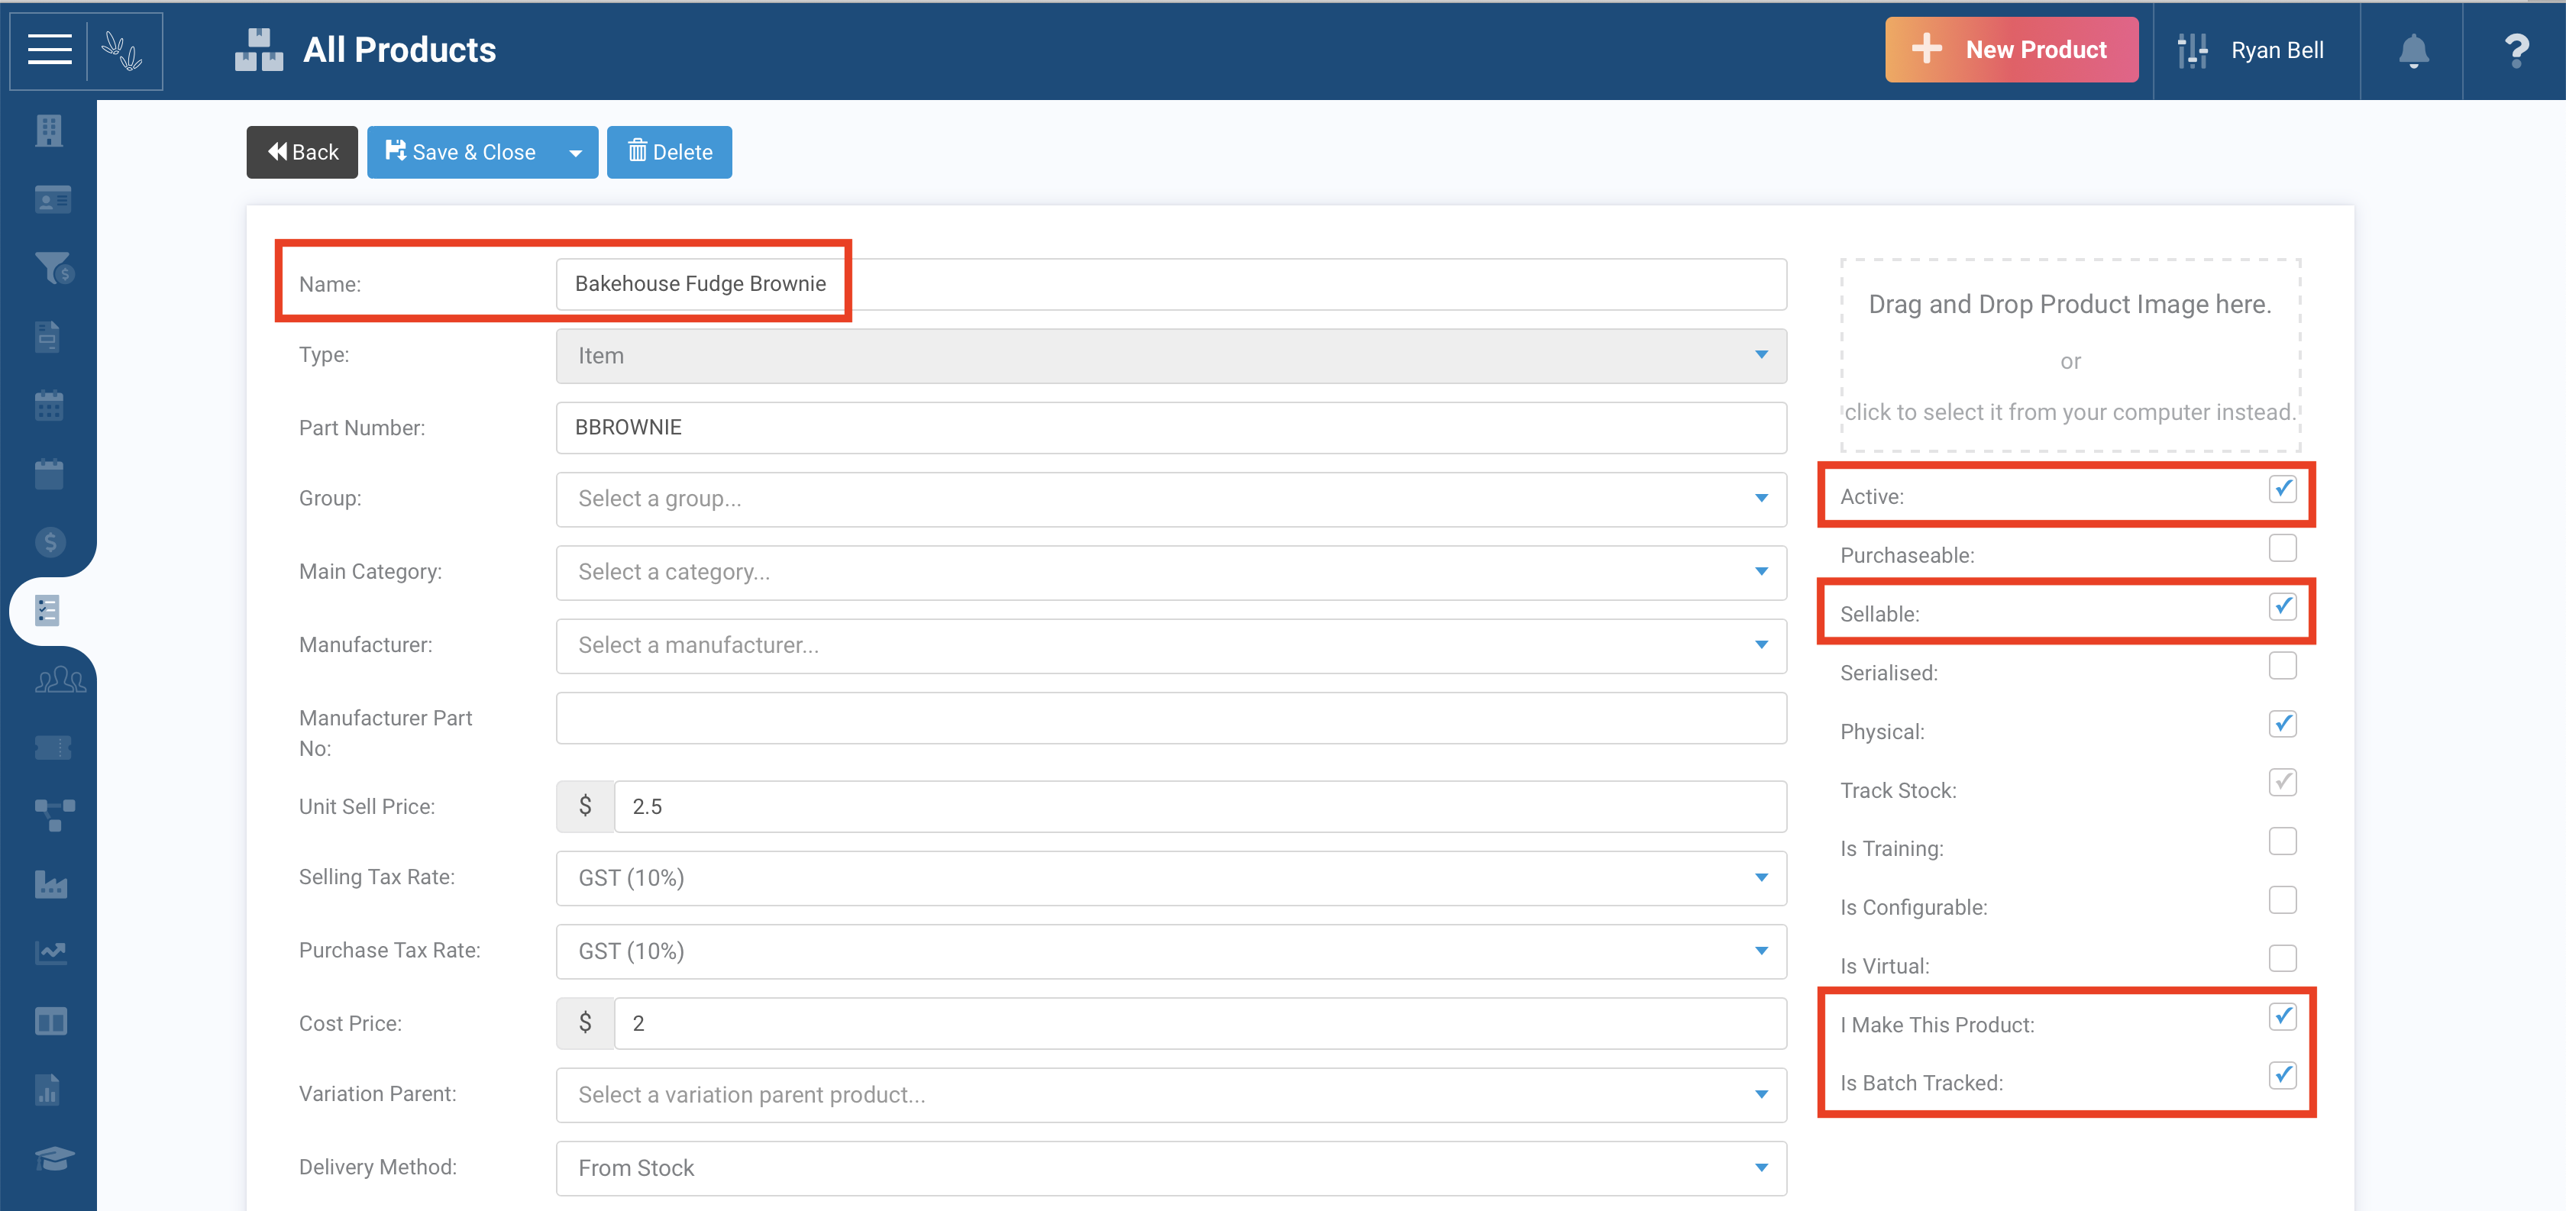
Task: Open the bar chart report sidebar icon
Action: [48, 1090]
